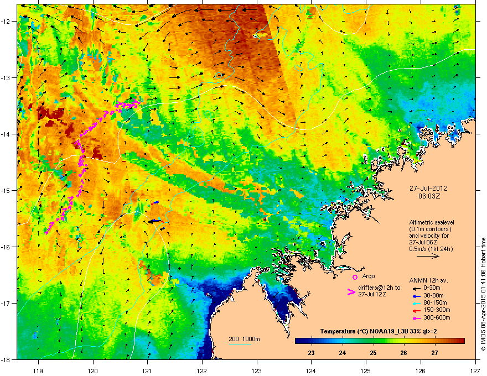487x376 pixels.
Task: Click the 06:03Z time label
Action: click(x=429, y=196)
